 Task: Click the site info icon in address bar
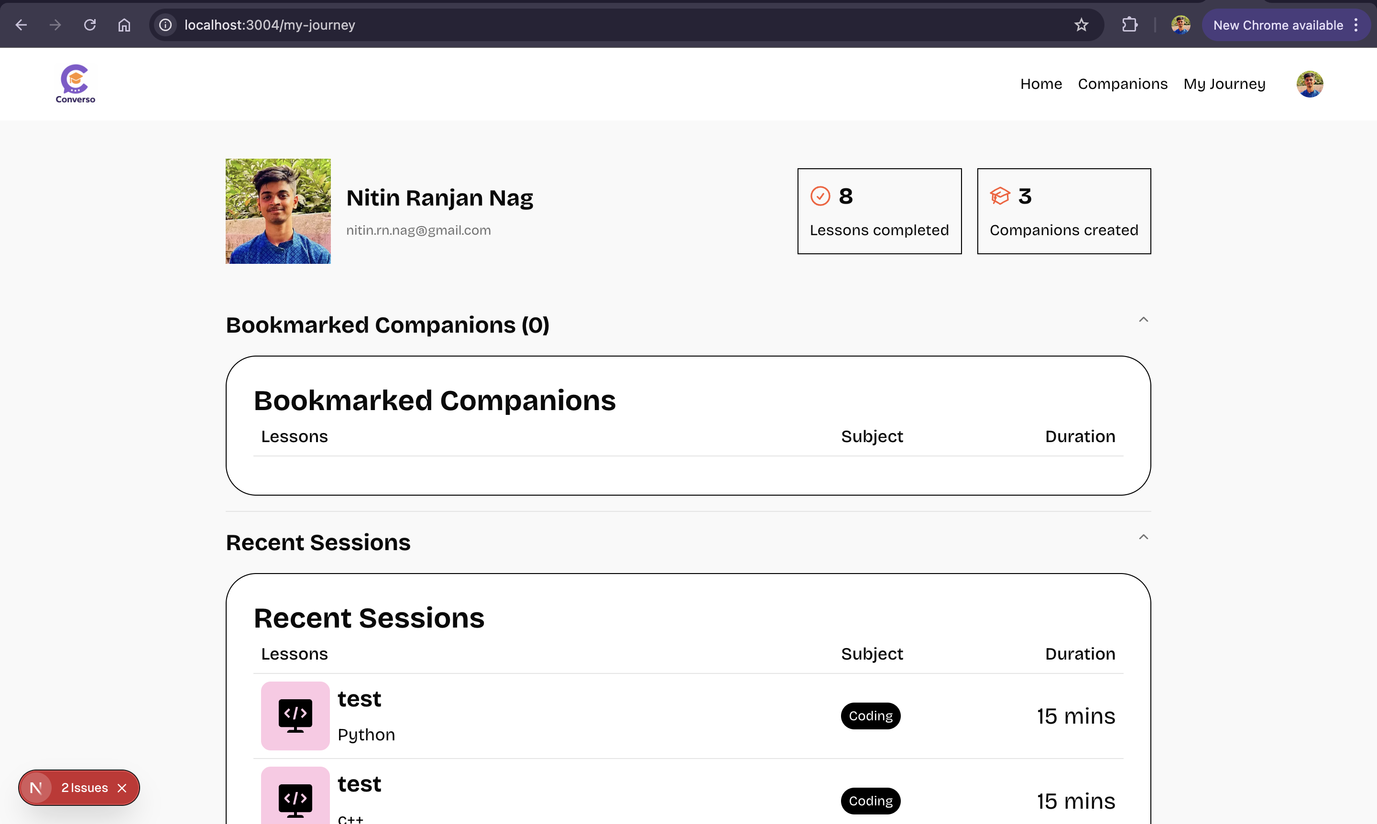[165, 25]
